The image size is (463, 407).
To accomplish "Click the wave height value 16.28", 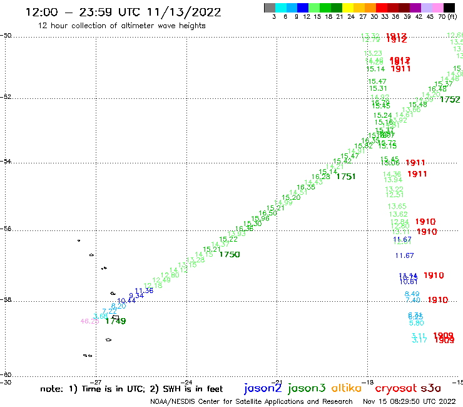I will click(x=321, y=177).
